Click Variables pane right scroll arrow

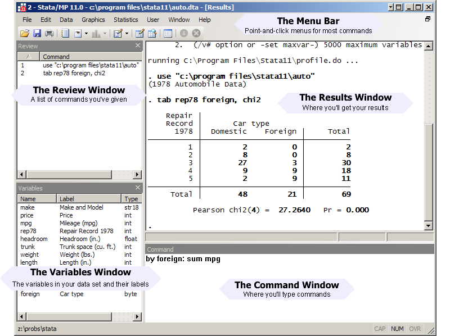point(137,316)
